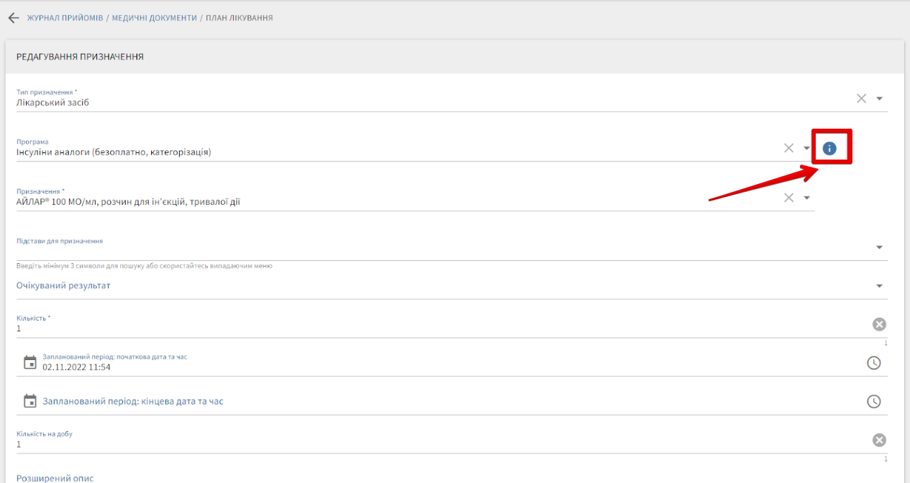Clear the Призначення medication selection

tap(788, 198)
